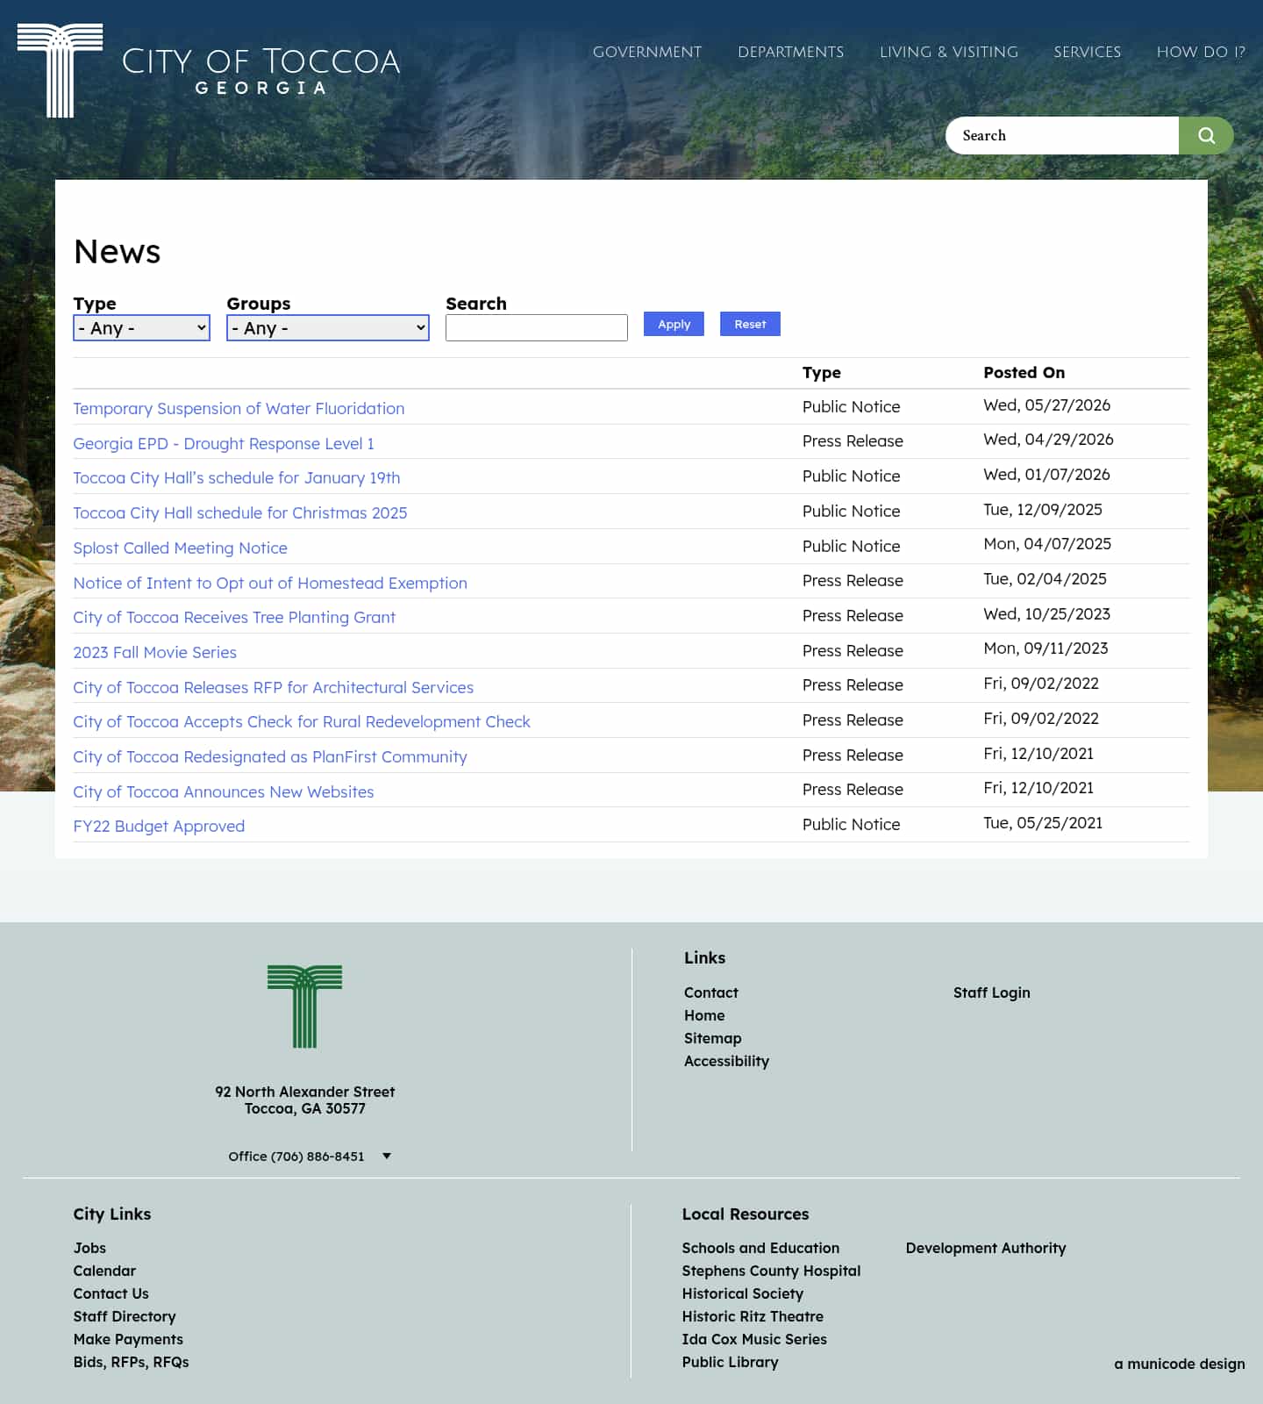
Task: Open the Living & Visiting menu
Action: click(x=949, y=52)
